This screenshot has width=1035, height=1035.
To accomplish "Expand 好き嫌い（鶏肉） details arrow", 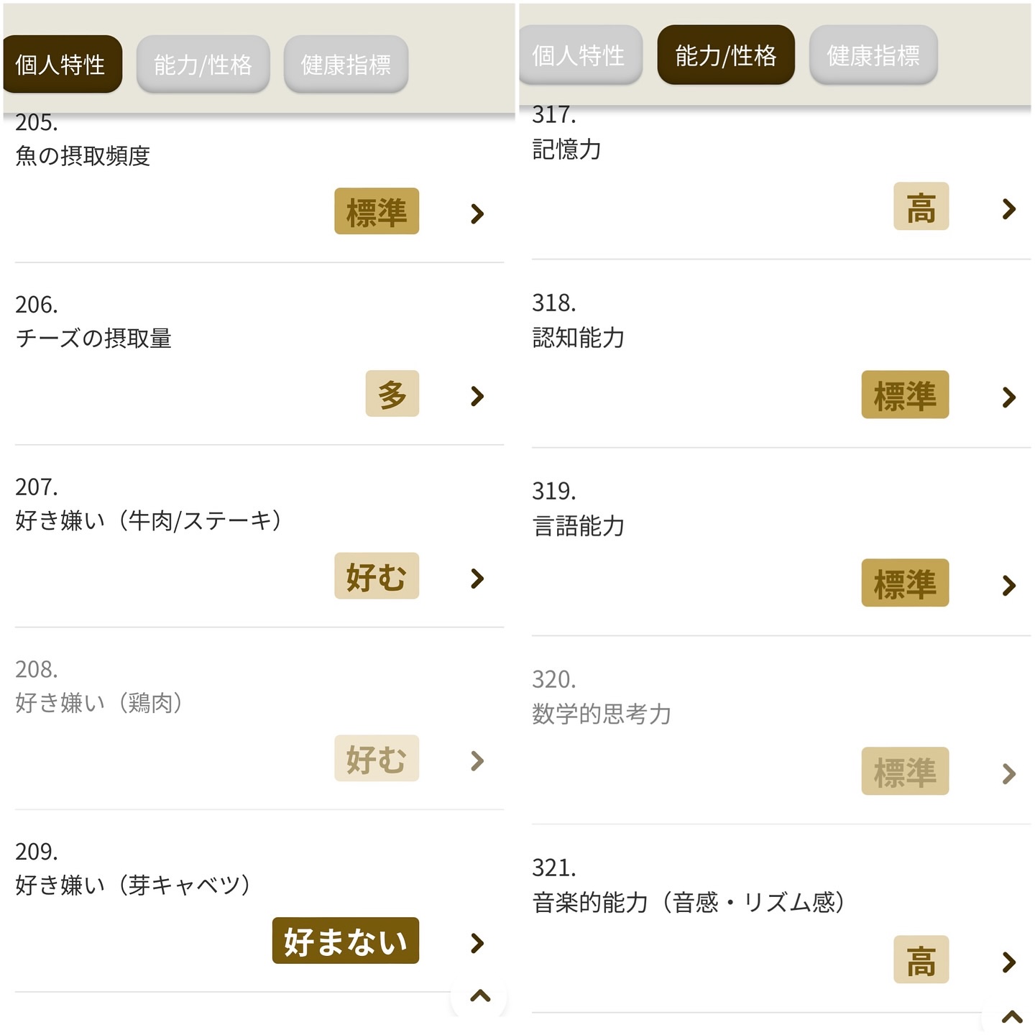I will point(477,760).
